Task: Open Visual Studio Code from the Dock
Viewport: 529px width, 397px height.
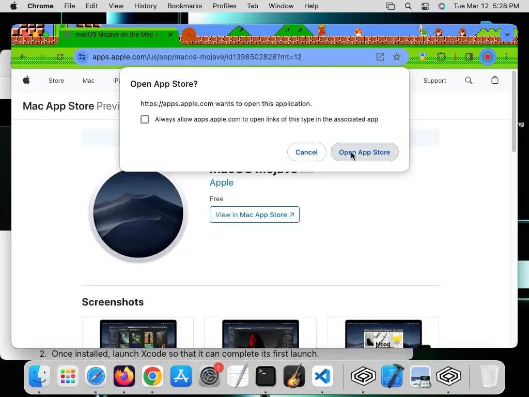Action: coord(322,376)
